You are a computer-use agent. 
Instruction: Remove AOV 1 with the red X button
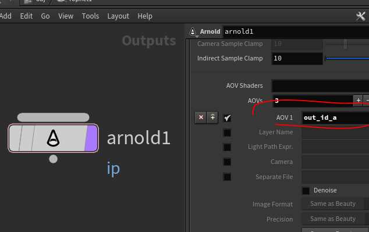[201, 117]
